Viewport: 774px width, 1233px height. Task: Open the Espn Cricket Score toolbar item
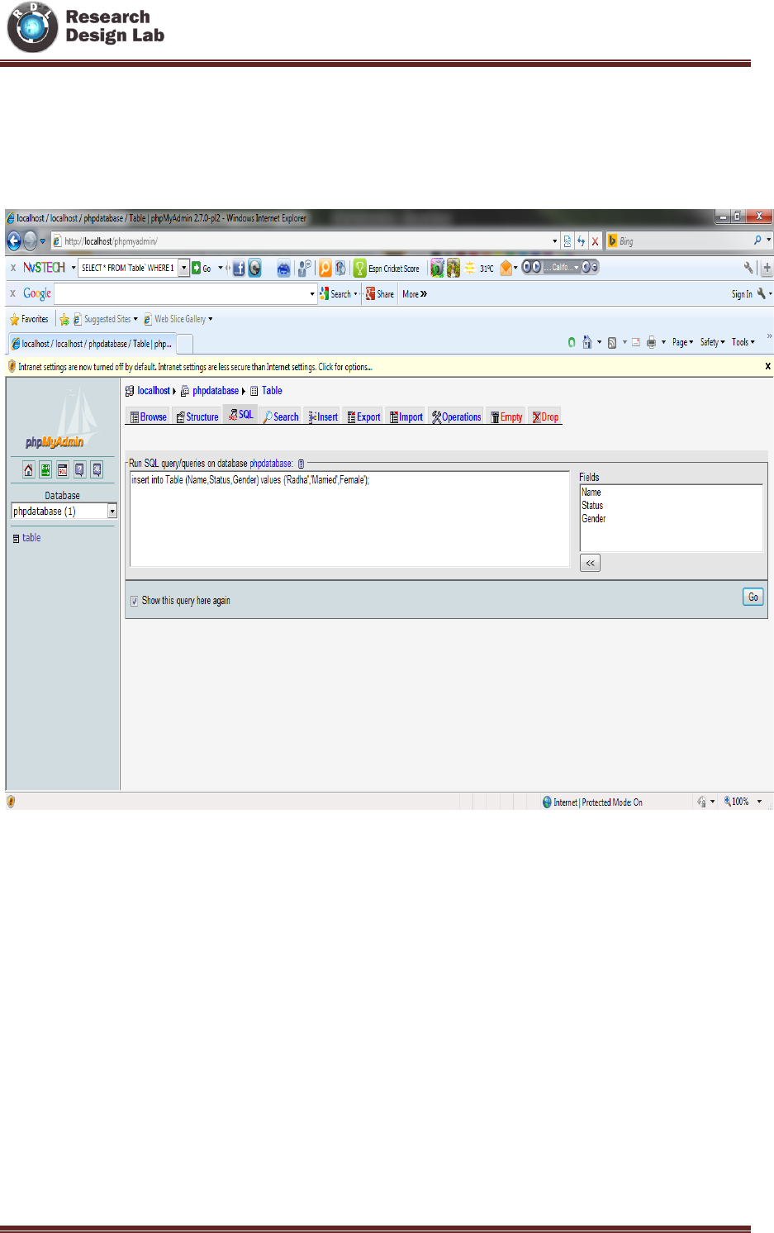coord(387,269)
